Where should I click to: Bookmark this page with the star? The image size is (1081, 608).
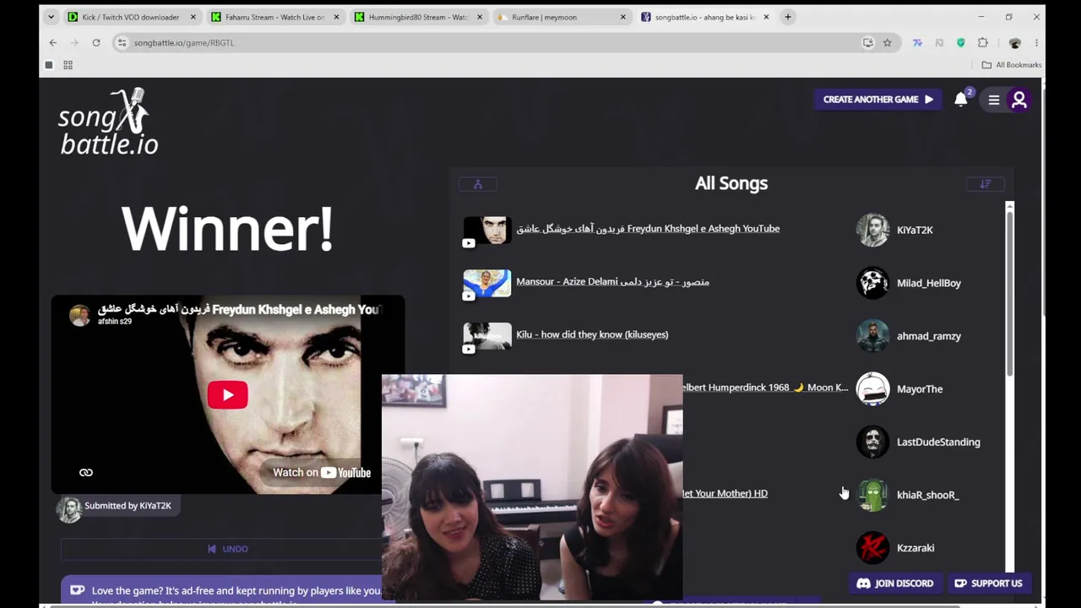887,43
